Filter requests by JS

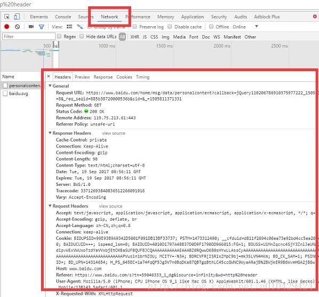coord(145,37)
